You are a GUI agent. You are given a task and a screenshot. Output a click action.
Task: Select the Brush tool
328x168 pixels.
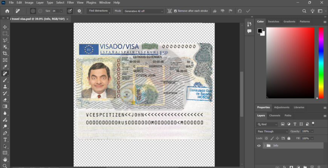(x=5, y=80)
